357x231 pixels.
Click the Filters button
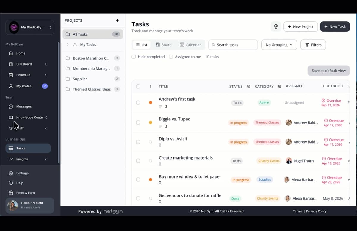[x=313, y=45]
